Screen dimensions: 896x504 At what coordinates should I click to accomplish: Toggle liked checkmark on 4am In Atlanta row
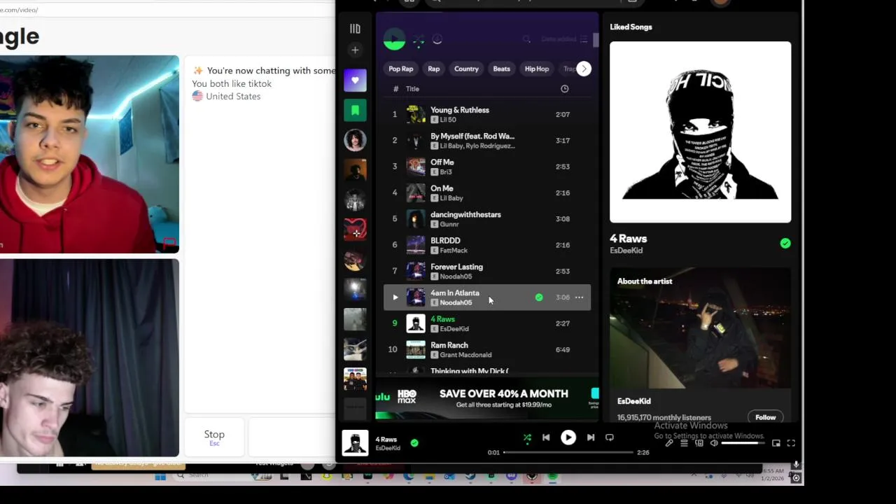(x=539, y=297)
